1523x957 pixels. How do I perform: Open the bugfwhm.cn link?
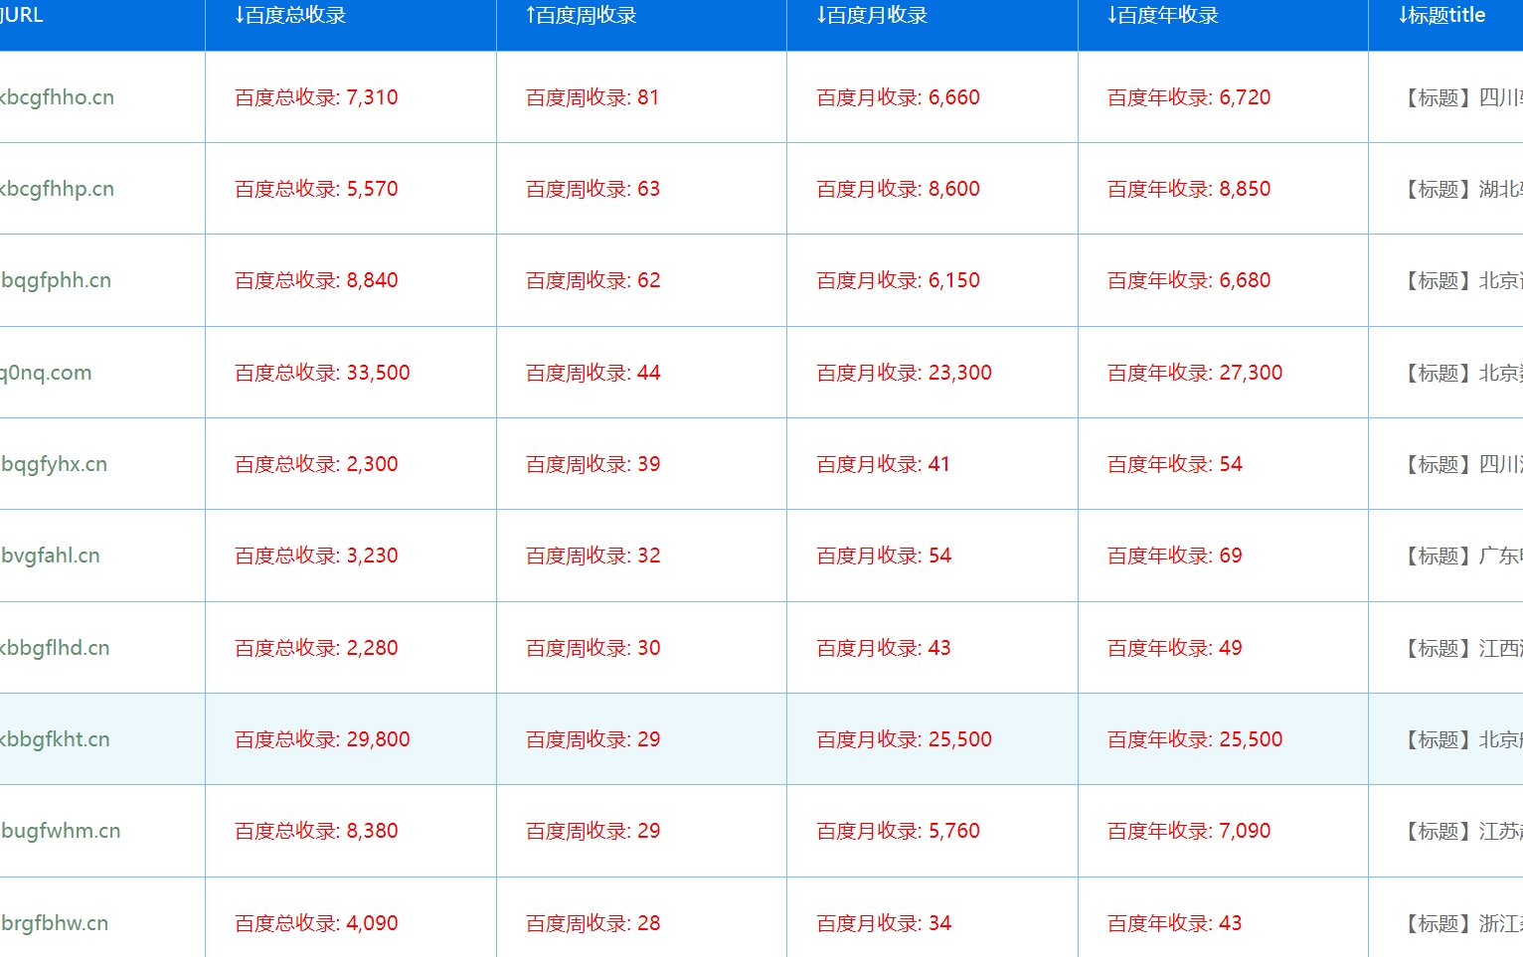point(60,831)
